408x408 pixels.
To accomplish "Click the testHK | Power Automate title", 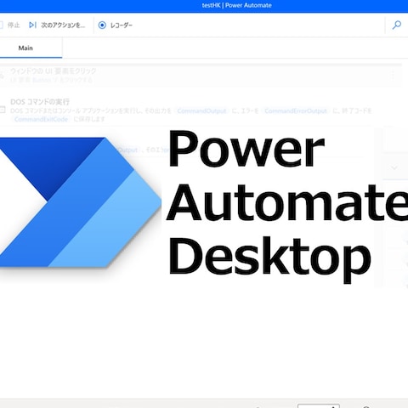I will (x=236, y=5).
